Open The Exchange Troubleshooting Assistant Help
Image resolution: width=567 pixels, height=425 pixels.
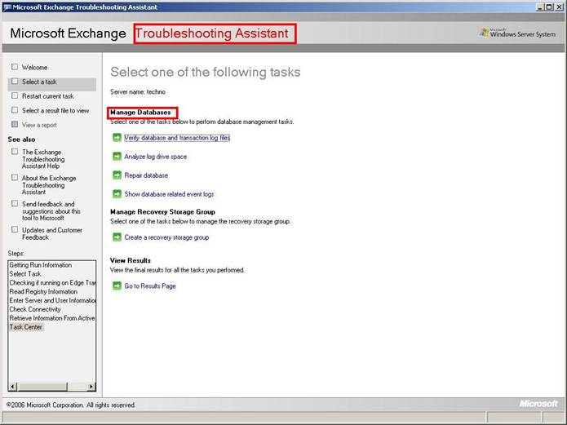[x=43, y=159]
